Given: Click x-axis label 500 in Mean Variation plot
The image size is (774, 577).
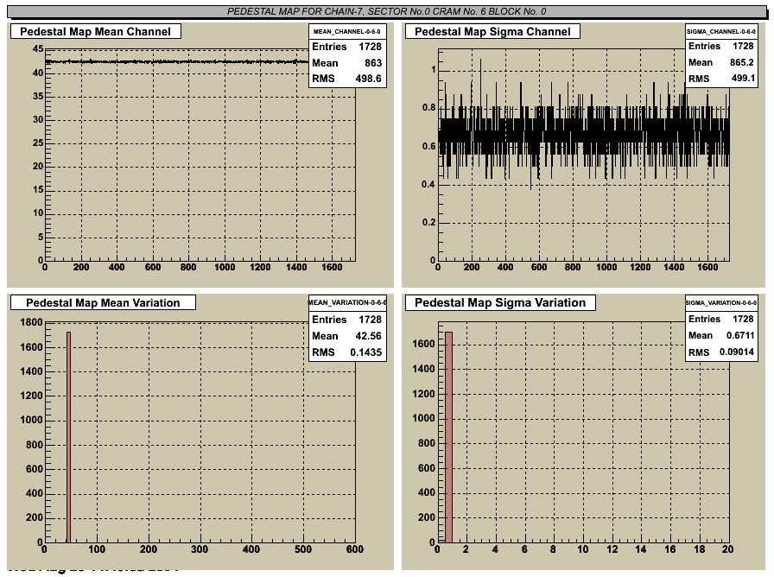Looking at the screenshot, I should coord(303,548).
